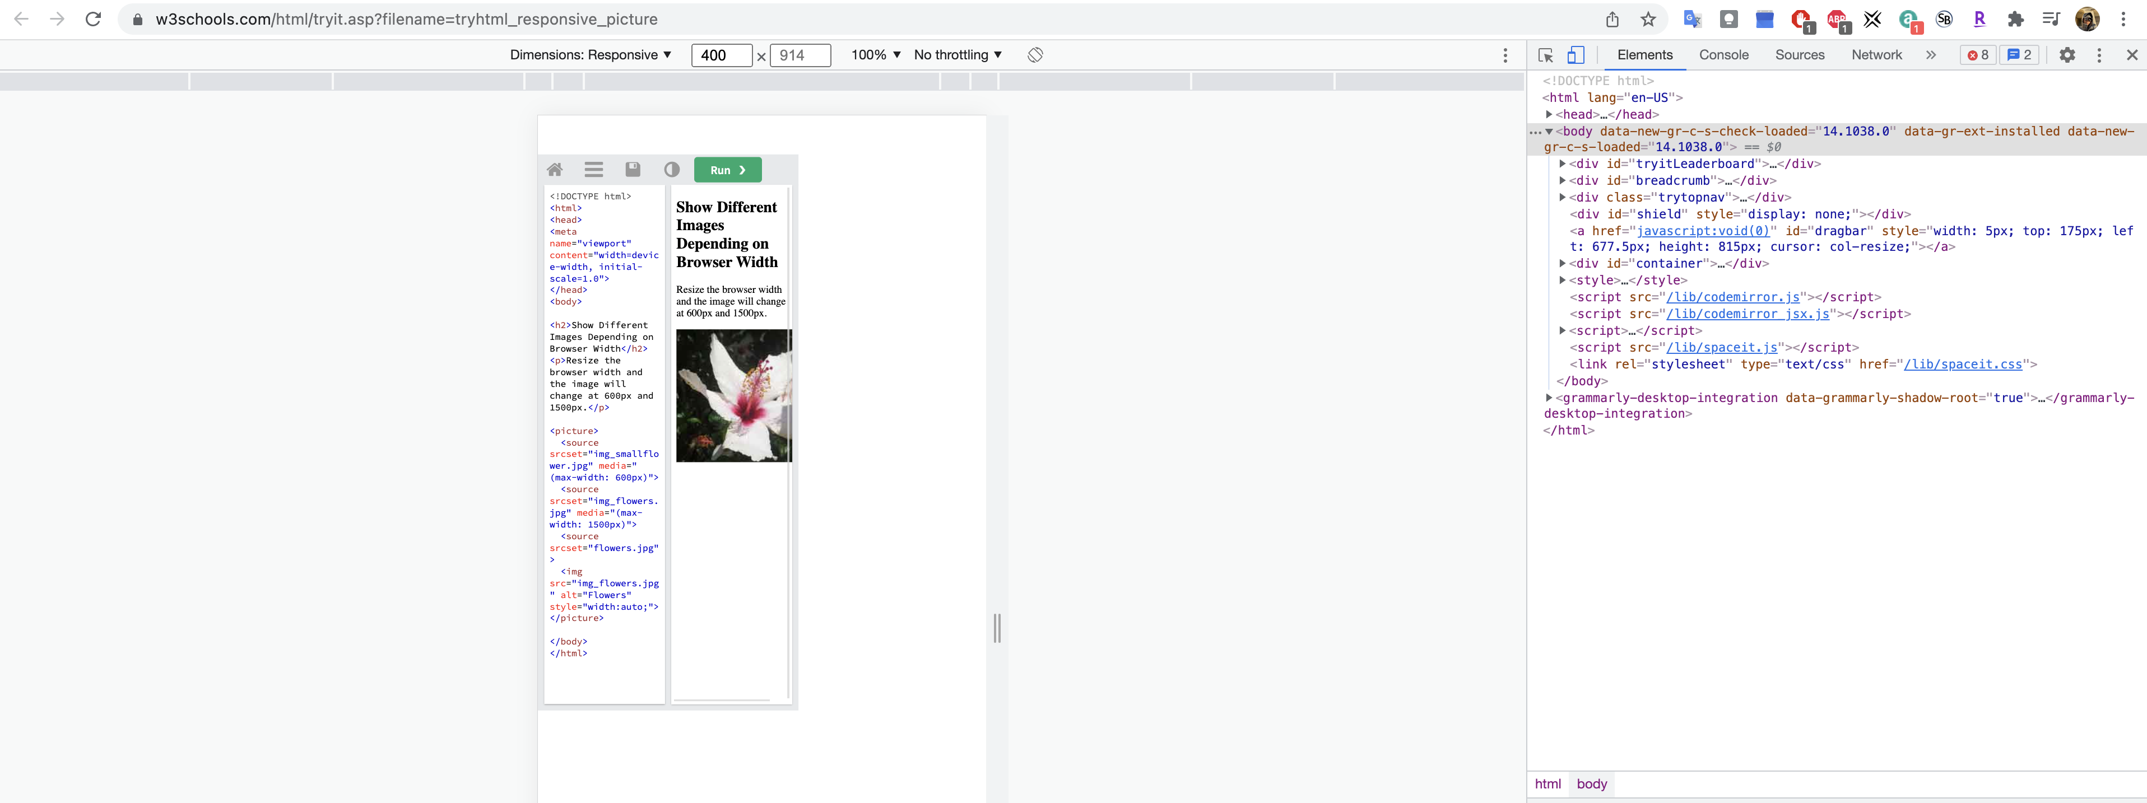Open the Dimensions: Responsive dropdown
The image size is (2147, 803).
click(x=590, y=55)
